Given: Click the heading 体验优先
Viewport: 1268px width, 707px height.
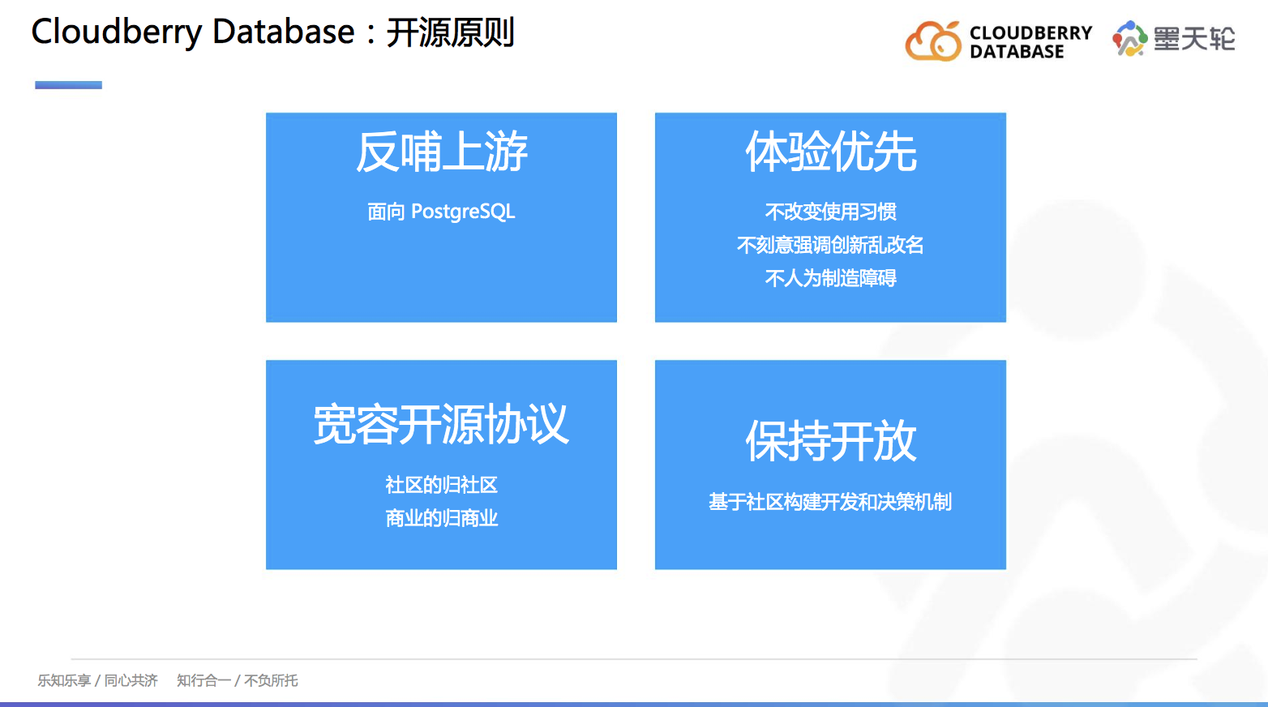Looking at the screenshot, I should pyautogui.click(x=831, y=152).
